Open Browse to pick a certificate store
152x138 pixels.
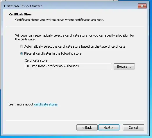[x=124, y=67]
